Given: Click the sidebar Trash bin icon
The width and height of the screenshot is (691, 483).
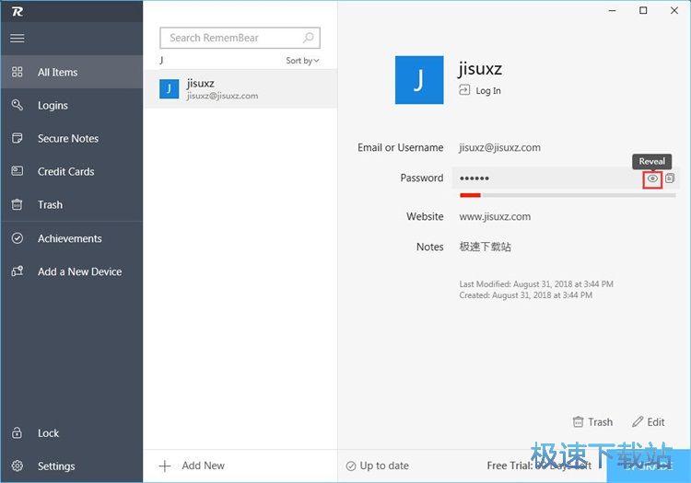Looking at the screenshot, I should pyautogui.click(x=18, y=204).
